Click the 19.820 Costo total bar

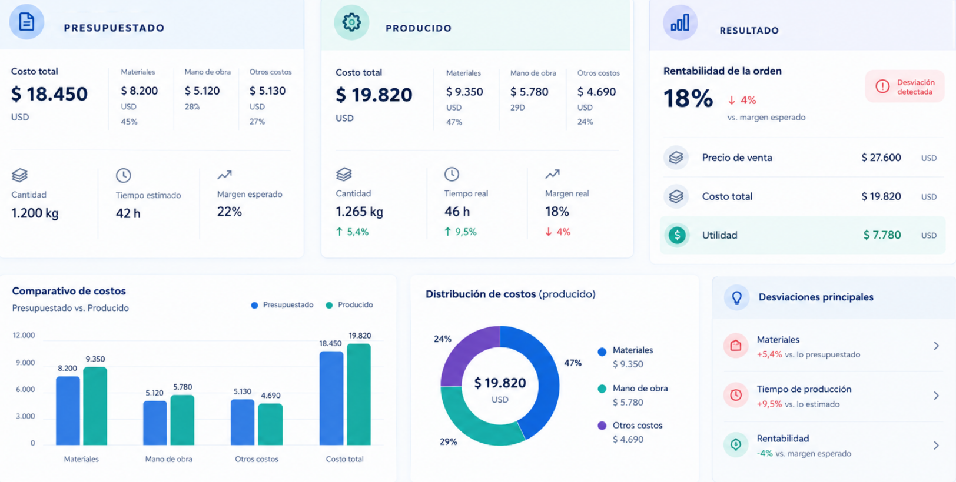click(x=358, y=394)
